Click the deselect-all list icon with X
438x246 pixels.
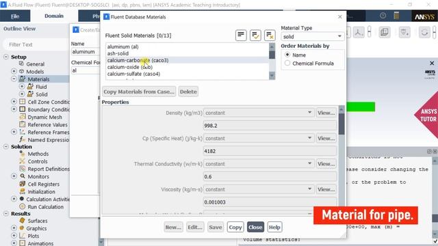pyautogui.click(x=270, y=35)
